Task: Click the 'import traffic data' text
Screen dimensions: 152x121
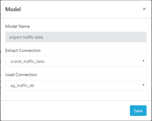Action: coord(26,37)
